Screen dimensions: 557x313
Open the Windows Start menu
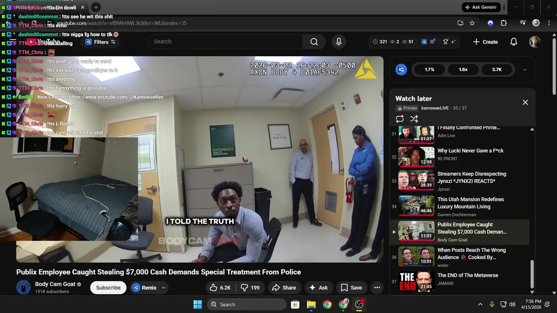click(198, 304)
